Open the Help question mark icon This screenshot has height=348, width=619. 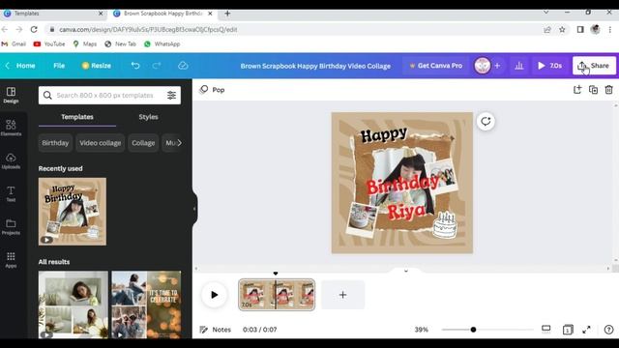[608, 330]
